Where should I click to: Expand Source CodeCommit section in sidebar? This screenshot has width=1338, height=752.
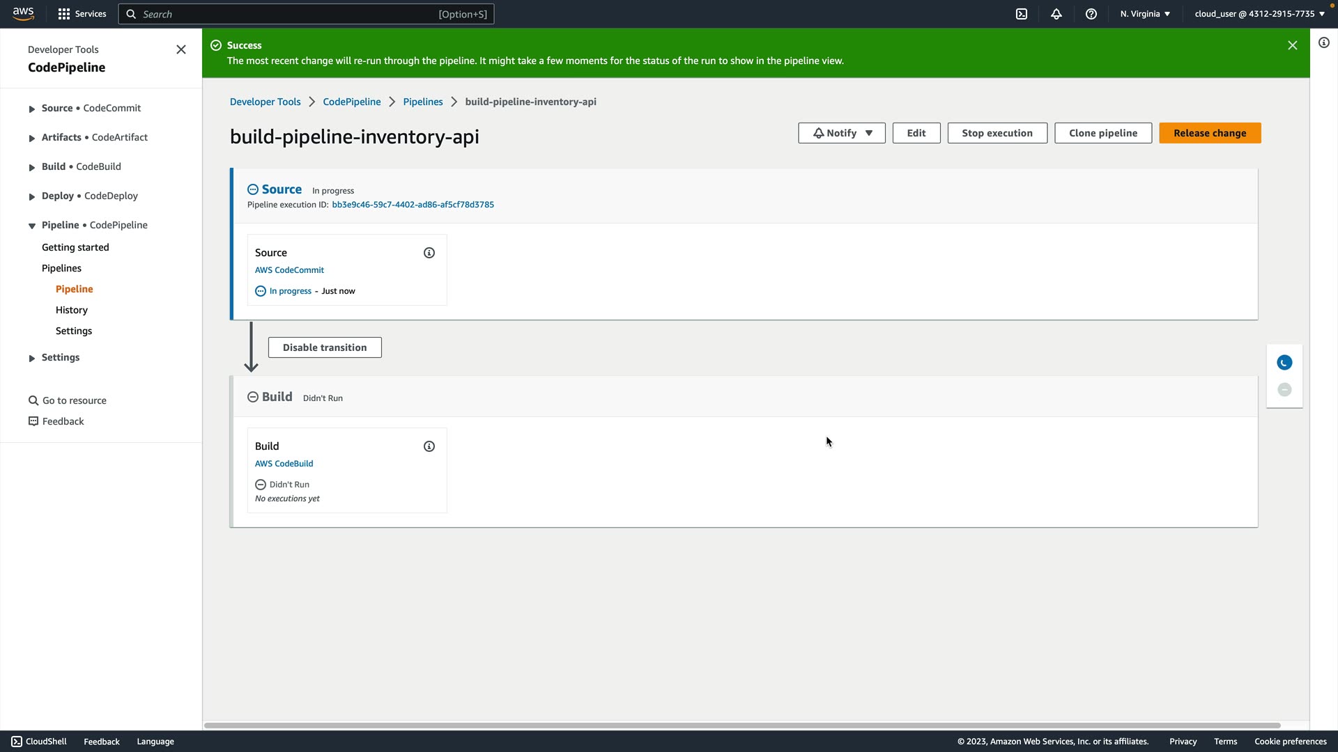pyautogui.click(x=32, y=109)
